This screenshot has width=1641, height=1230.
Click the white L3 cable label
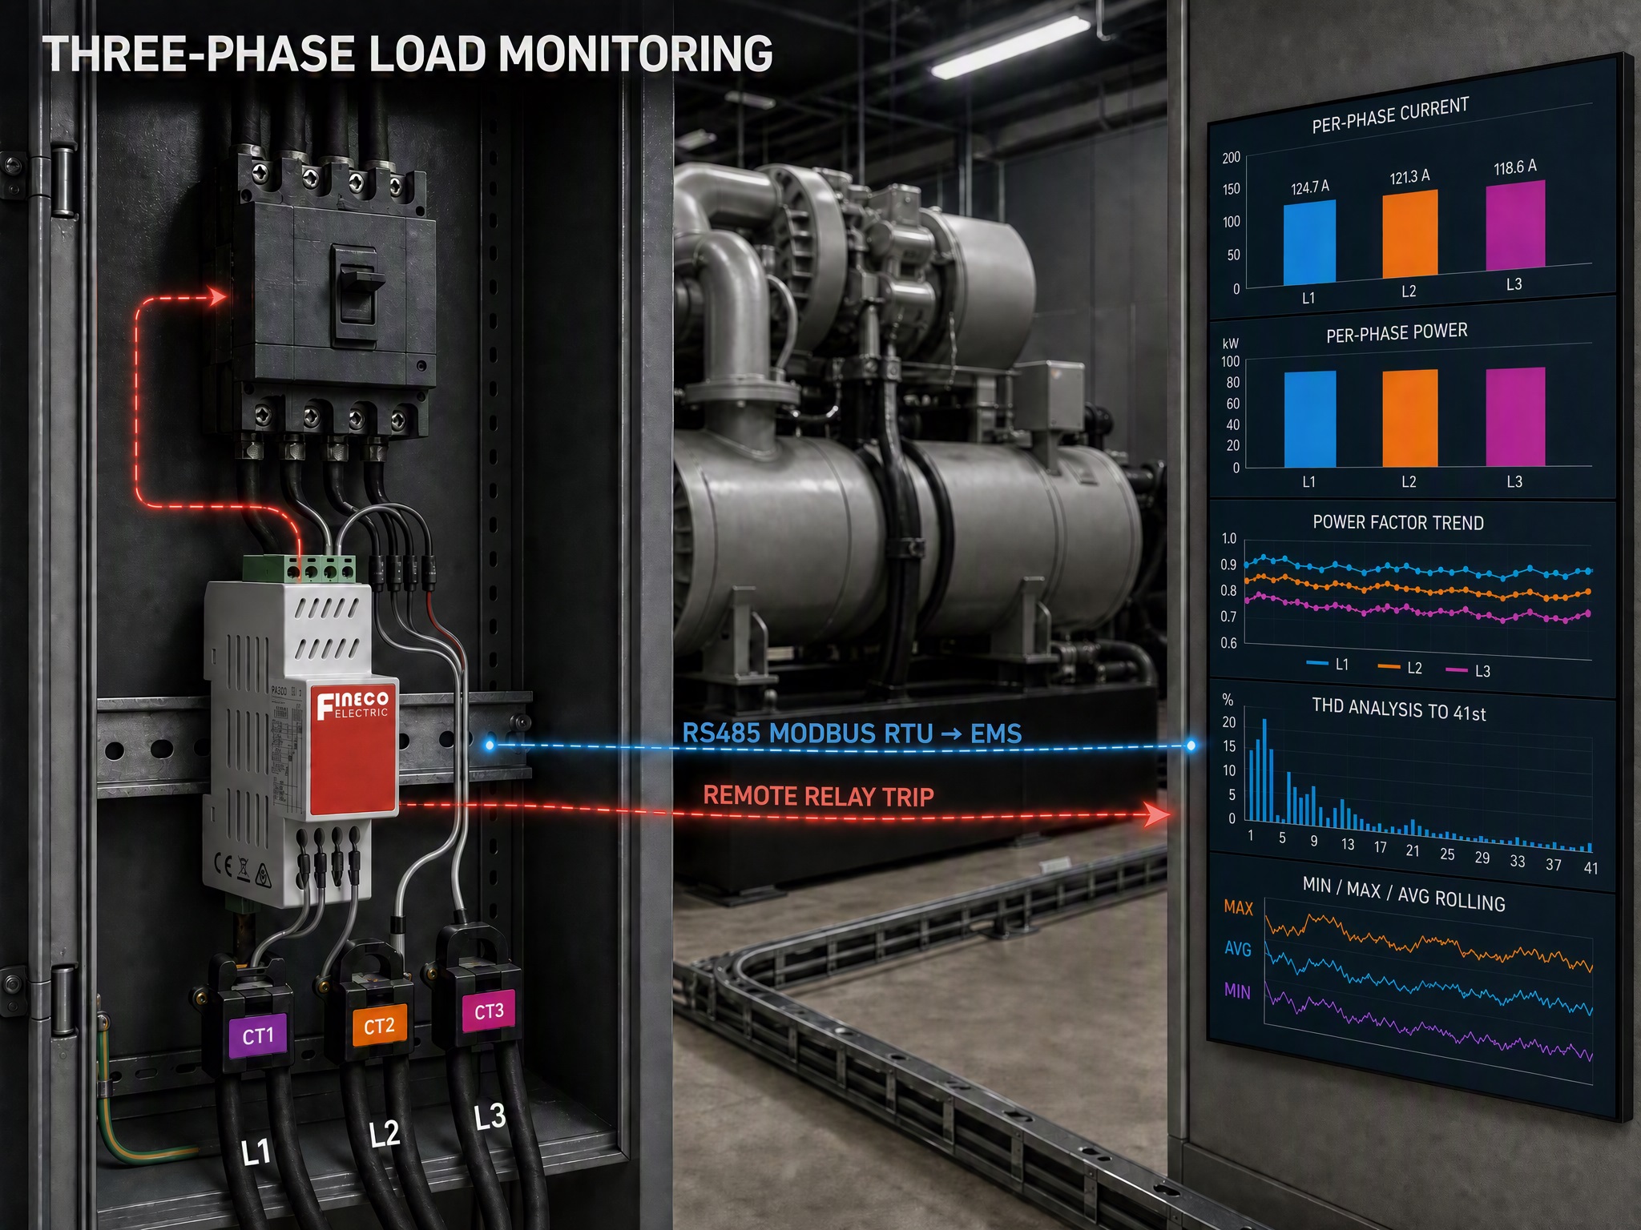490,1116
